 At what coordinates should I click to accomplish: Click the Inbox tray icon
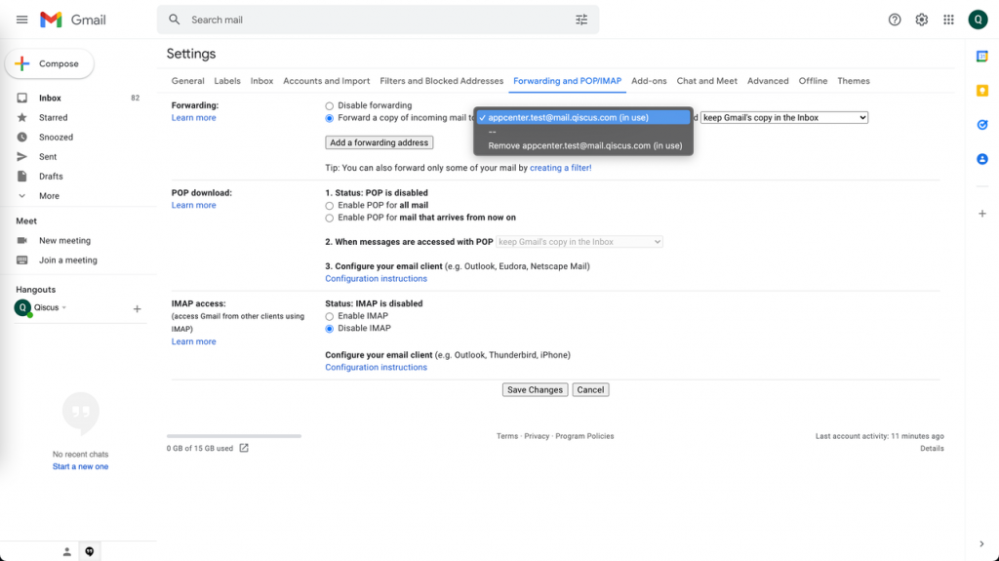click(x=22, y=99)
